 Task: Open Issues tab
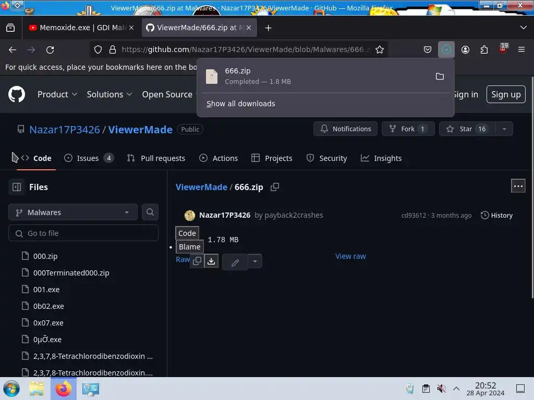(89, 158)
